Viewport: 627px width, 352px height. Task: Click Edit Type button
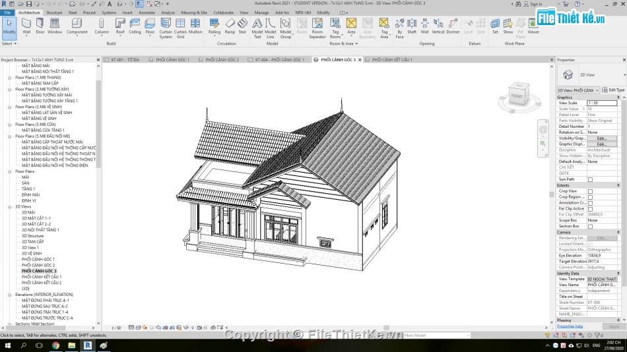tap(613, 90)
